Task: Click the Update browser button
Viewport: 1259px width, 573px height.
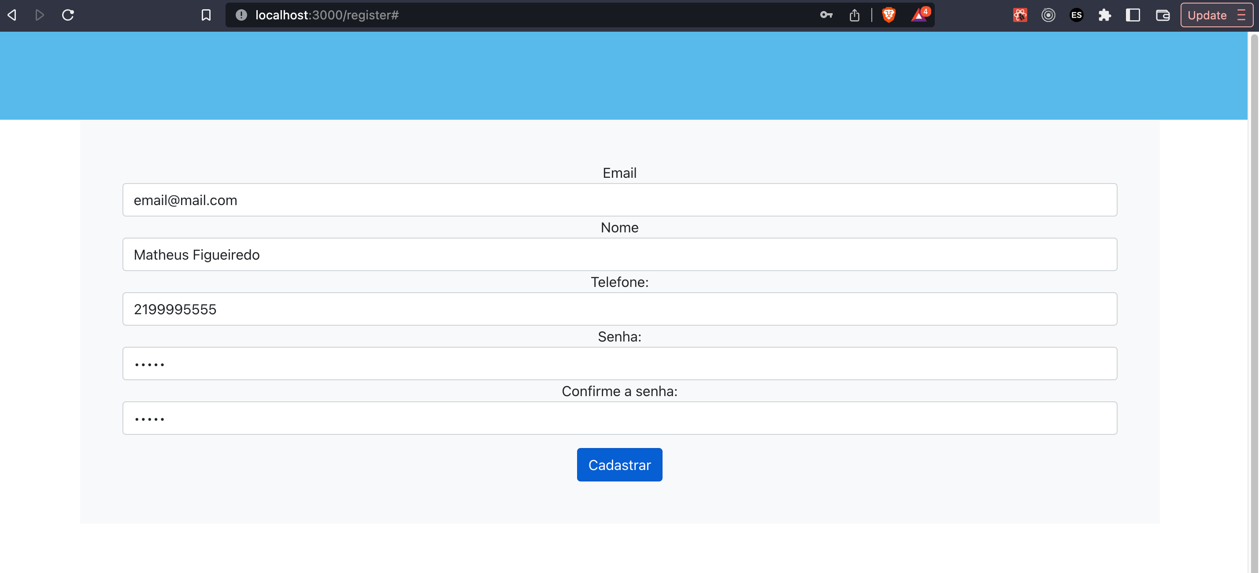Action: [x=1207, y=15]
